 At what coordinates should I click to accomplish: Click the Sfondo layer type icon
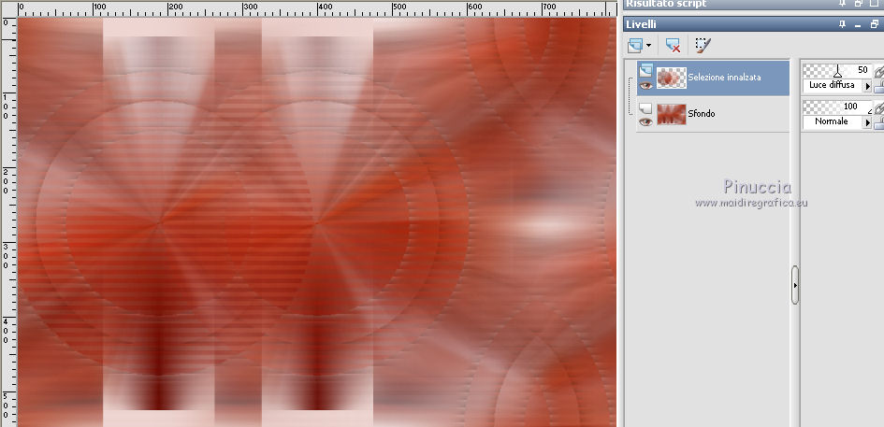coord(645,108)
